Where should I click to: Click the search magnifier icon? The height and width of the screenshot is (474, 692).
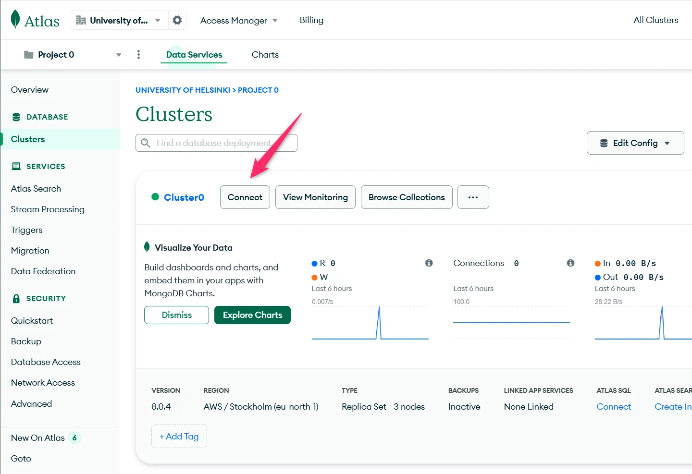(x=146, y=143)
